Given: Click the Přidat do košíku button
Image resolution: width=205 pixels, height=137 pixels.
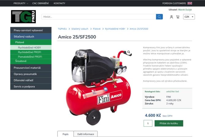Looking at the screenshot, I should click(169, 123).
